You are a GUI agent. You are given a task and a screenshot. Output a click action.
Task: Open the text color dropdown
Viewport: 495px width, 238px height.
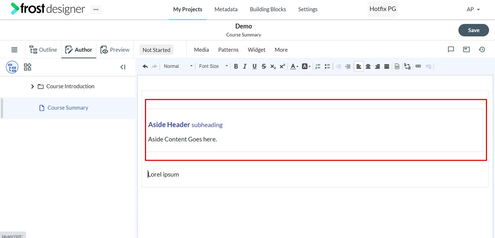294,66
